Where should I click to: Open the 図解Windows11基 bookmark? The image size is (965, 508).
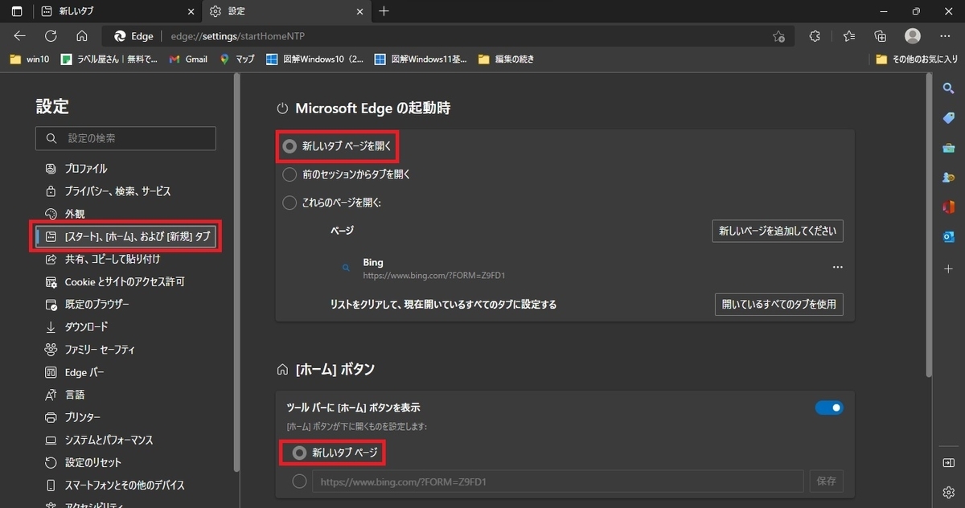point(421,59)
